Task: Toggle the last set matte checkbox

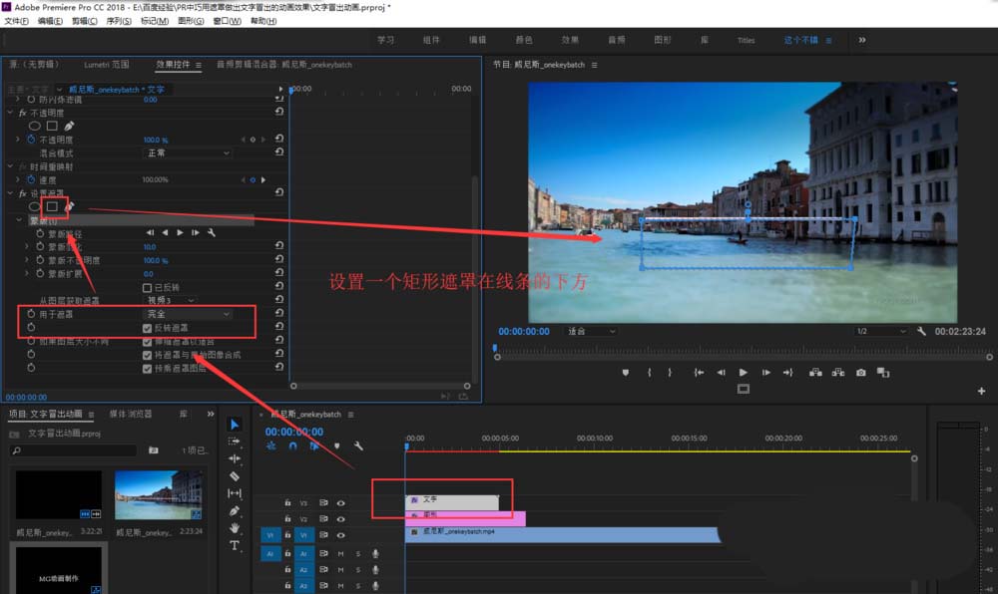Action: 147,369
